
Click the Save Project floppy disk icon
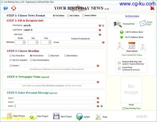click(x=56, y=116)
